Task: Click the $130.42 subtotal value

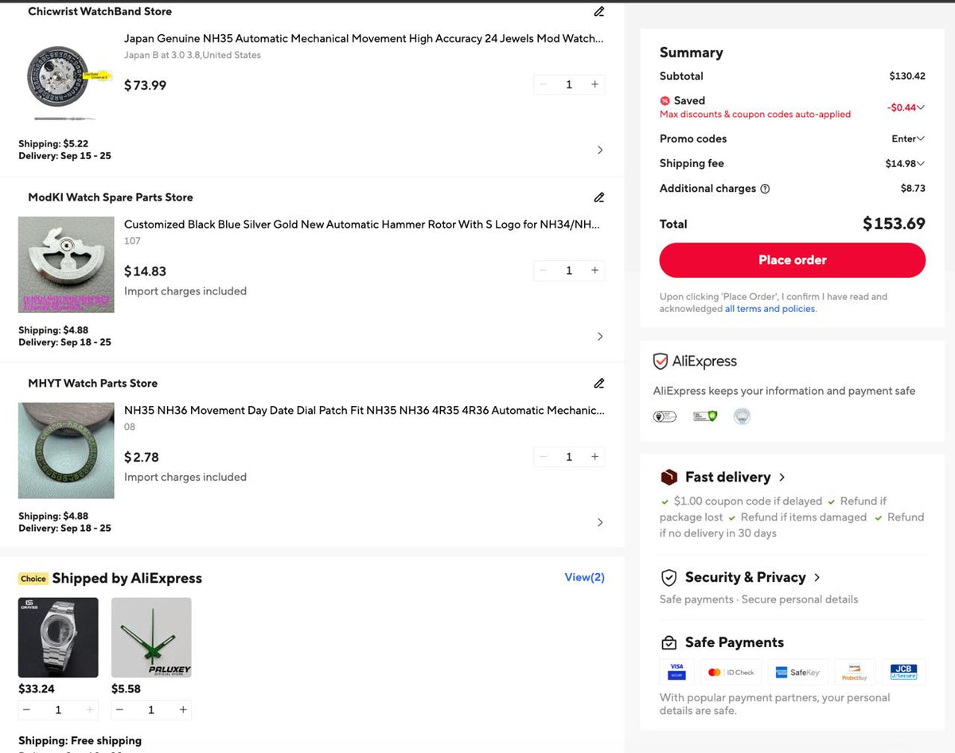Action: [x=907, y=76]
